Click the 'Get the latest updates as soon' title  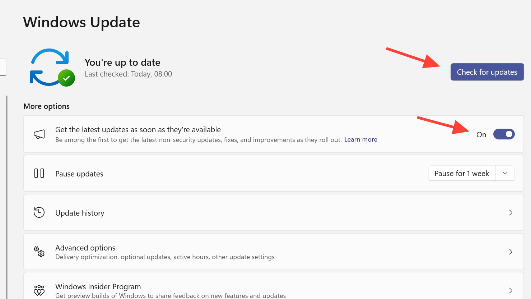coord(138,130)
